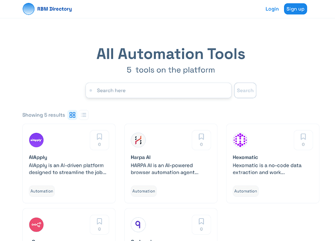This screenshot has height=241, width=335.
Task: Click the purple q letter logo
Action: [138, 225]
